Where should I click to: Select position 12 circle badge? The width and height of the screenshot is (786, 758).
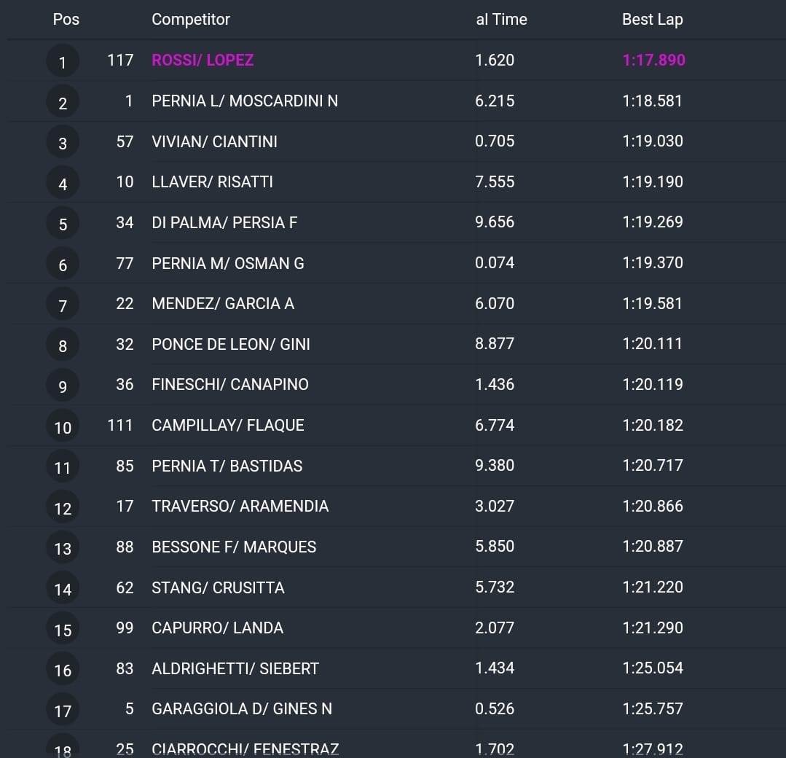(x=63, y=507)
